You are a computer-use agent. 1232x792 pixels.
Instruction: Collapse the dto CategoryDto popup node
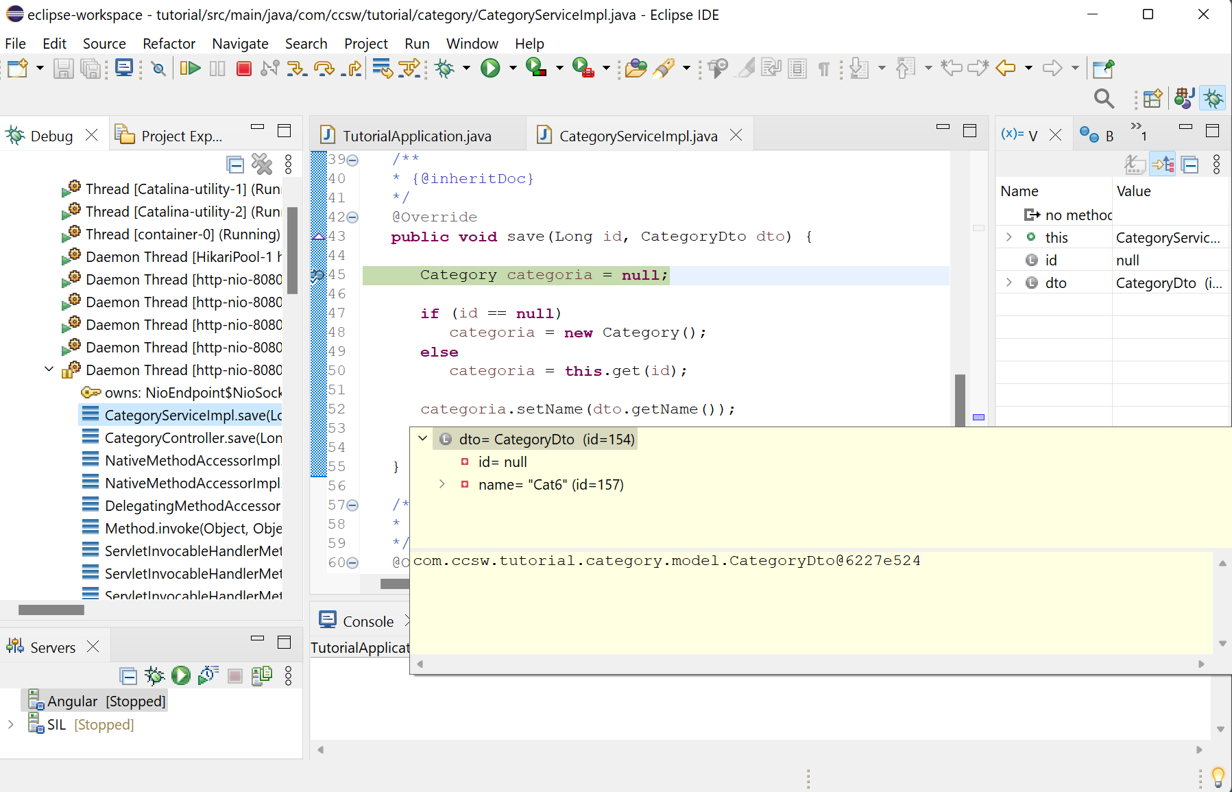pos(423,439)
